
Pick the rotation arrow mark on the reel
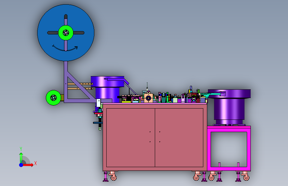pyautogui.click(x=65, y=48)
